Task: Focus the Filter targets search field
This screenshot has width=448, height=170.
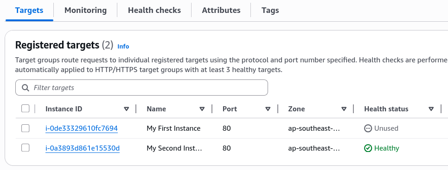Action: click(x=142, y=88)
